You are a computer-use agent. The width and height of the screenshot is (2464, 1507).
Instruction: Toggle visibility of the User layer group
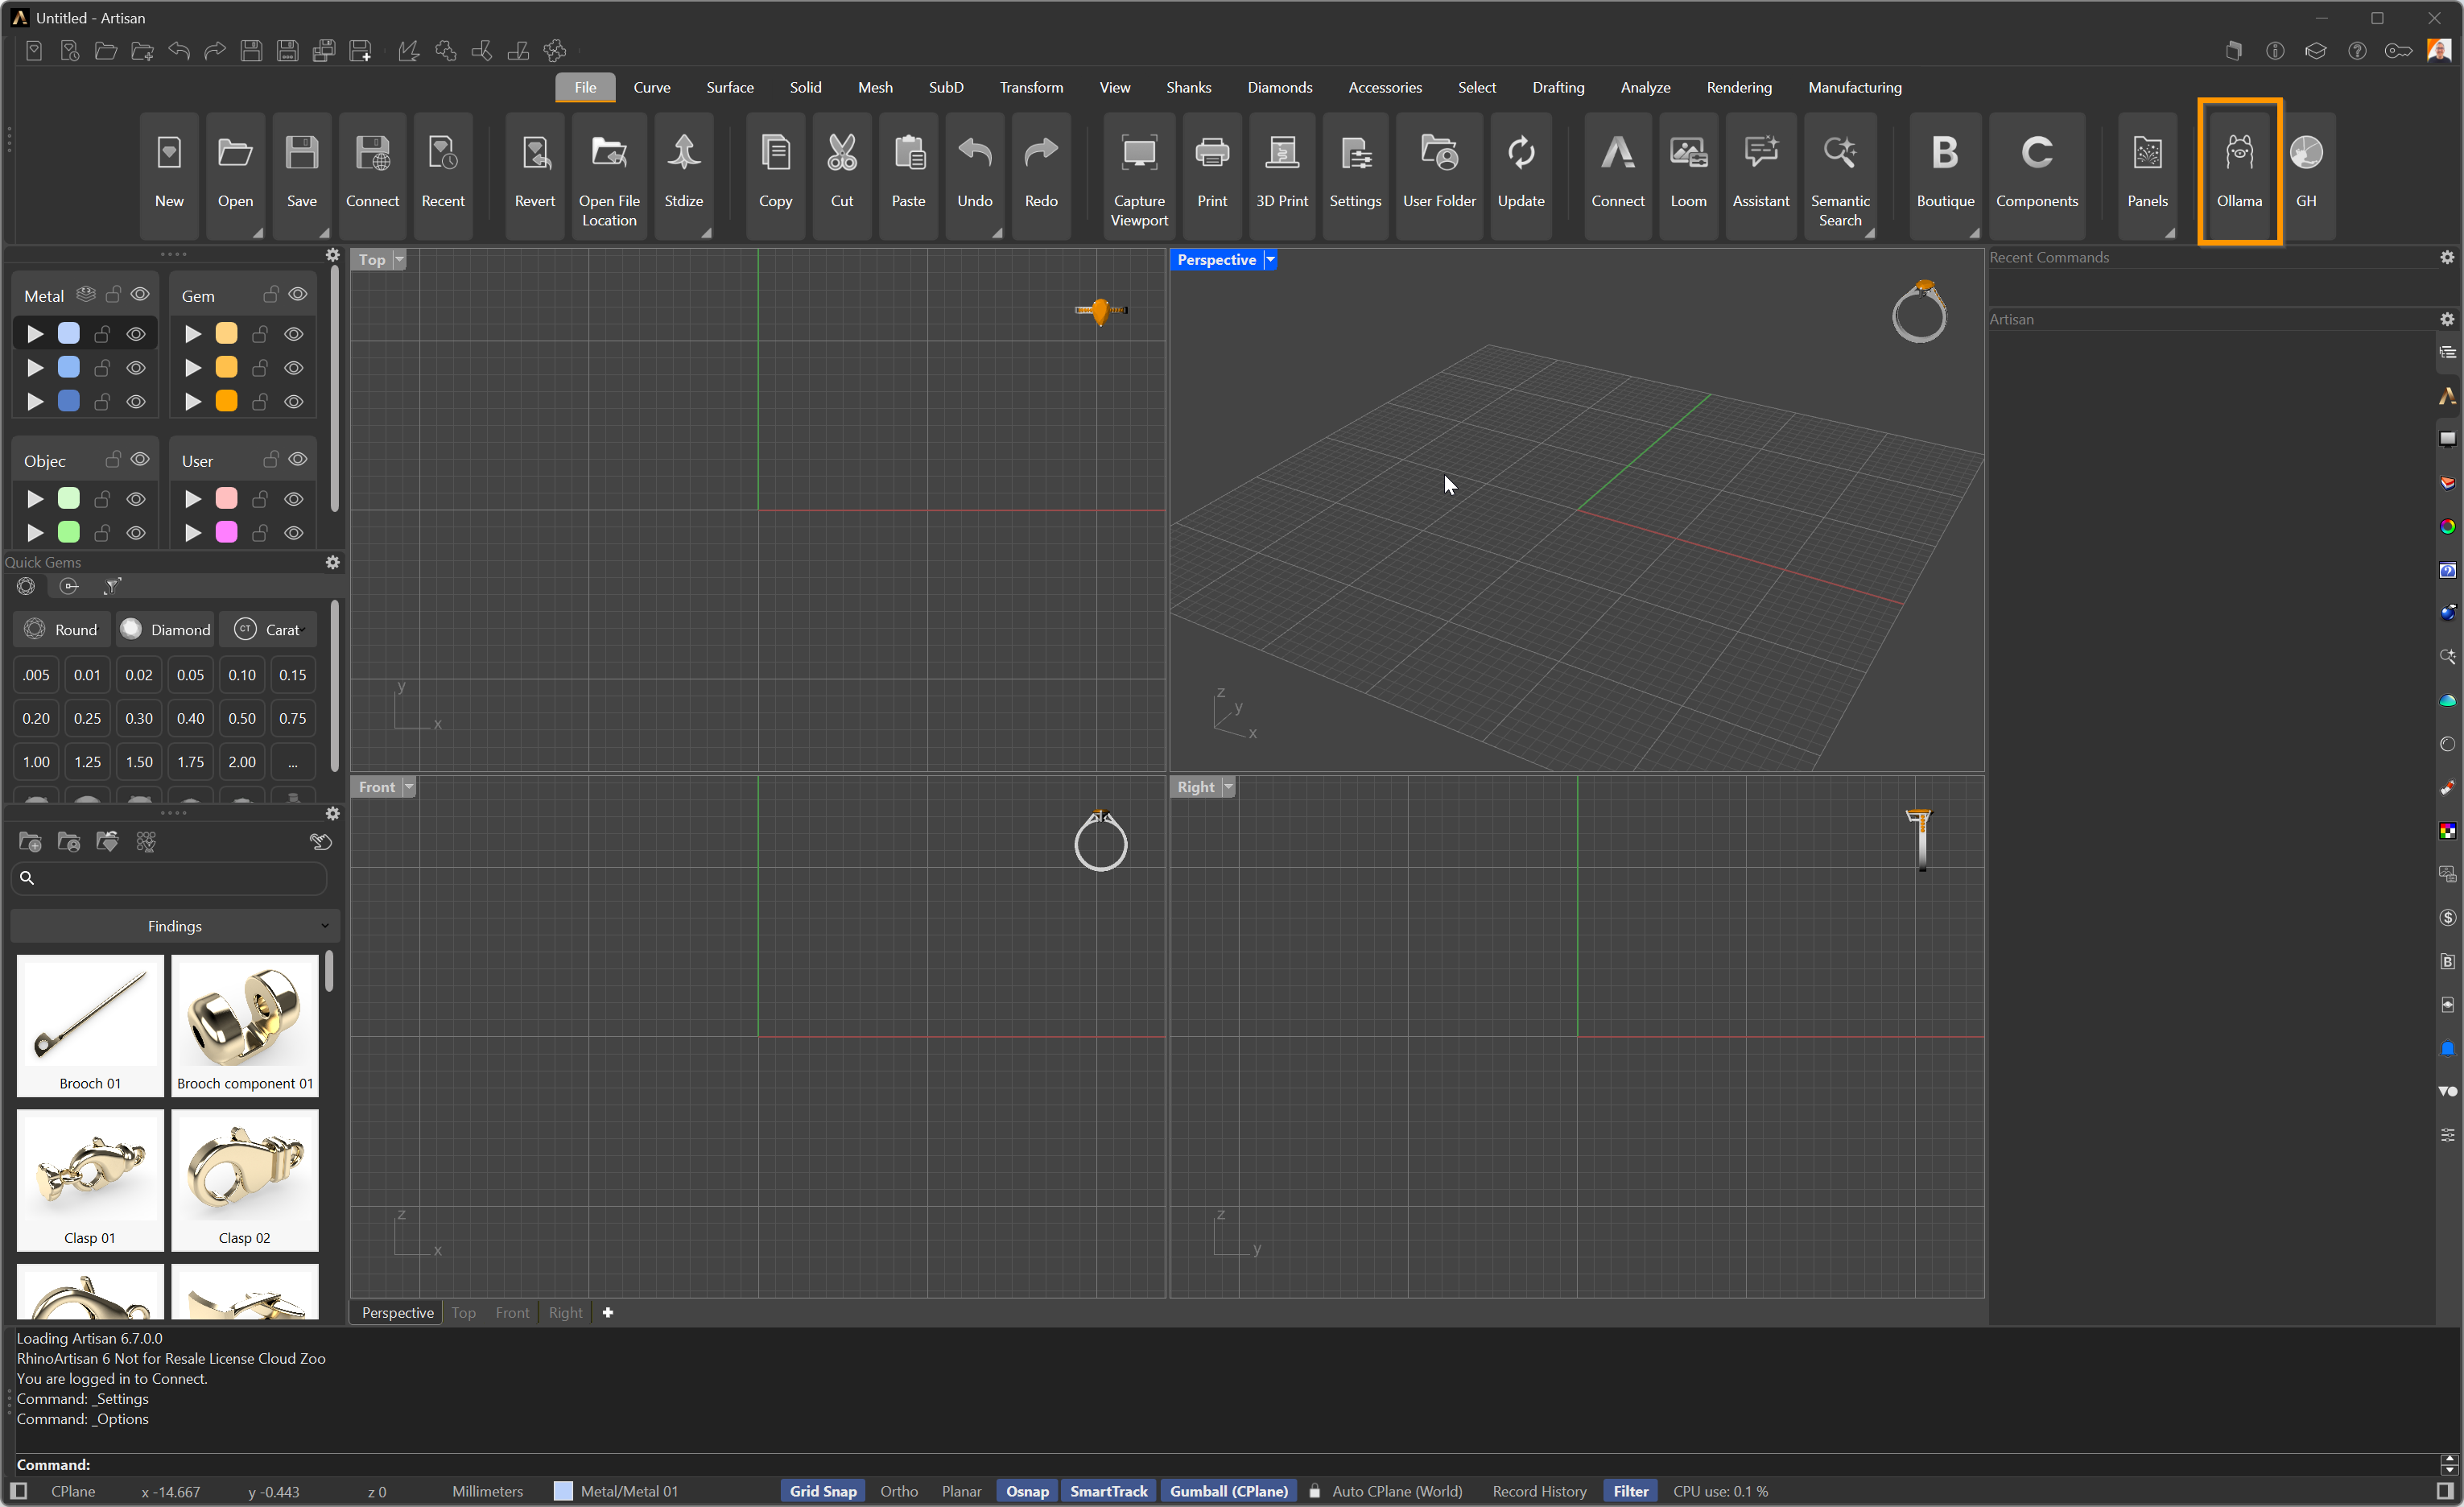(x=298, y=459)
